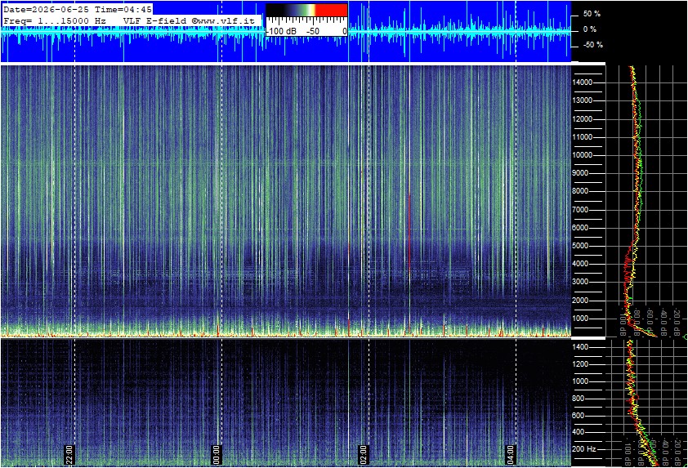This screenshot has height=468, width=688.
Task: Click the 8000 frequency label
Action: (x=580, y=191)
